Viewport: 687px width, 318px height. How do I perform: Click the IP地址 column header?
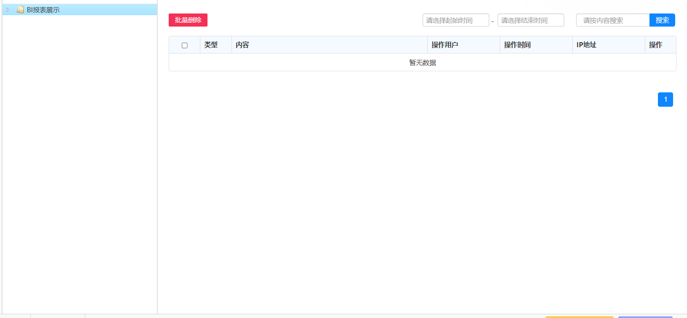click(x=586, y=45)
